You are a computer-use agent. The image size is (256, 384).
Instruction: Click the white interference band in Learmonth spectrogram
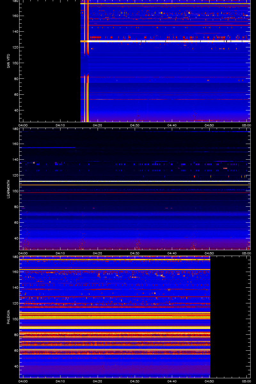pos(135,181)
